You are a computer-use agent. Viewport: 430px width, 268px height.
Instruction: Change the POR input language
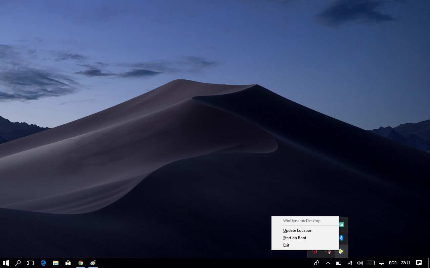pyautogui.click(x=393, y=263)
